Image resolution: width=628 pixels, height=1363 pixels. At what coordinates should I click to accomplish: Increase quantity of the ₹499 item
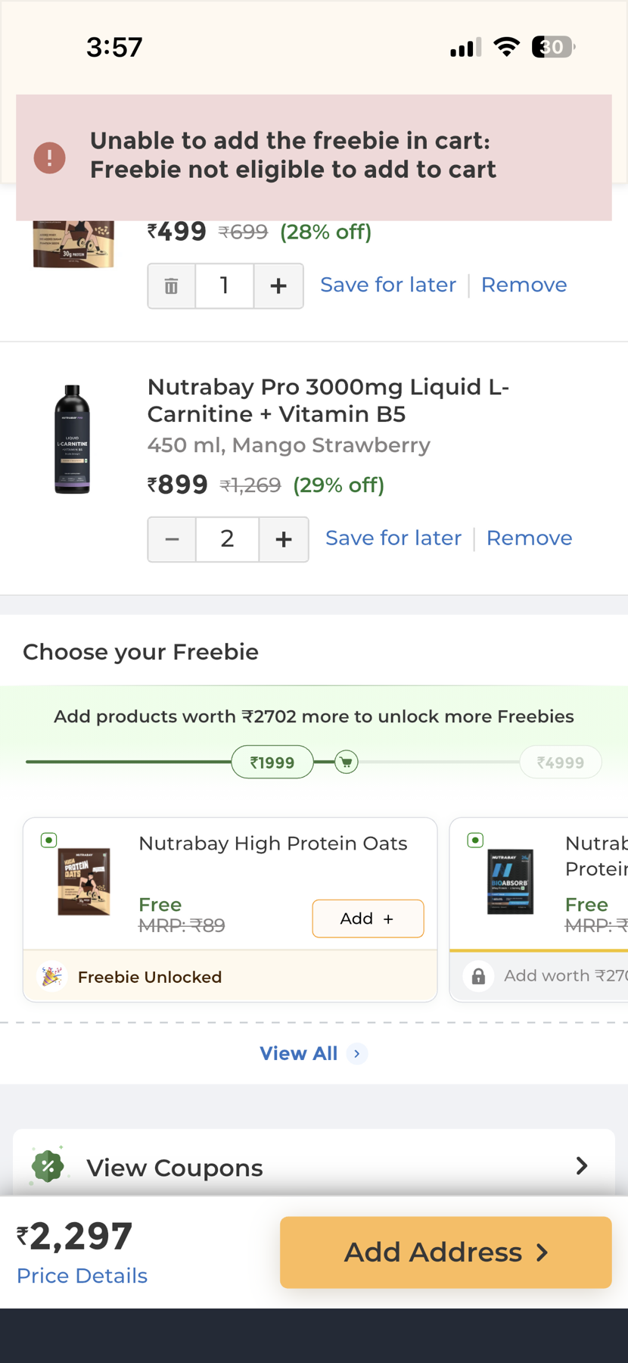pos(278,286)
